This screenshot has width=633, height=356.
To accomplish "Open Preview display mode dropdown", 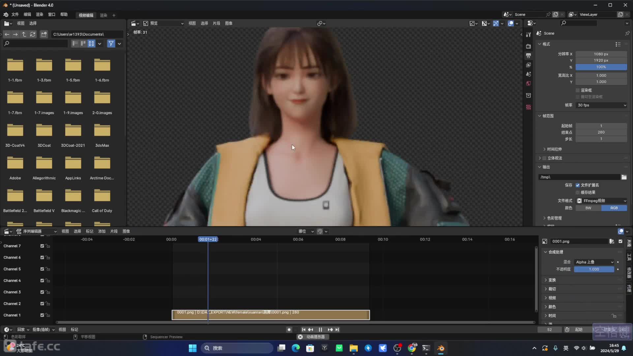I will click(164, 23).
